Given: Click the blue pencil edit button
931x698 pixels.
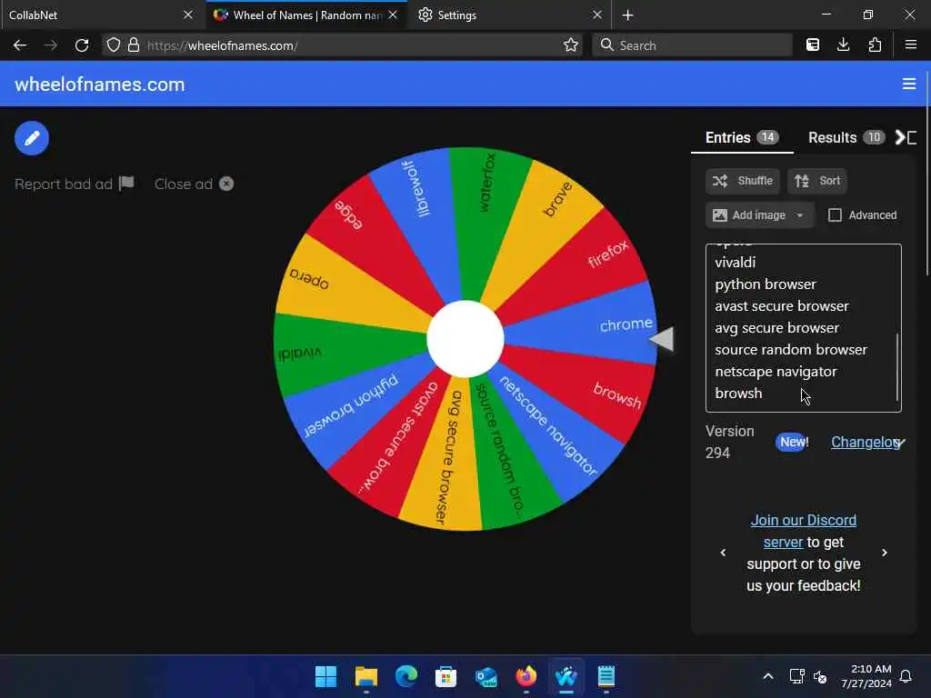Looking at the screenshot, I should tap(32, 138).
